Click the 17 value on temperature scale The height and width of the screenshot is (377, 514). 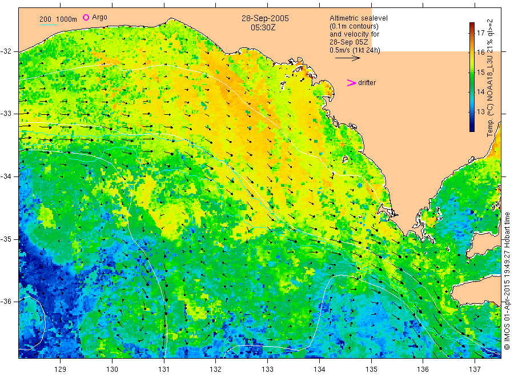tap(480, 33)
